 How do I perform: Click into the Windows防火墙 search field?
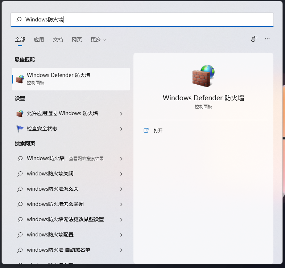145,20
